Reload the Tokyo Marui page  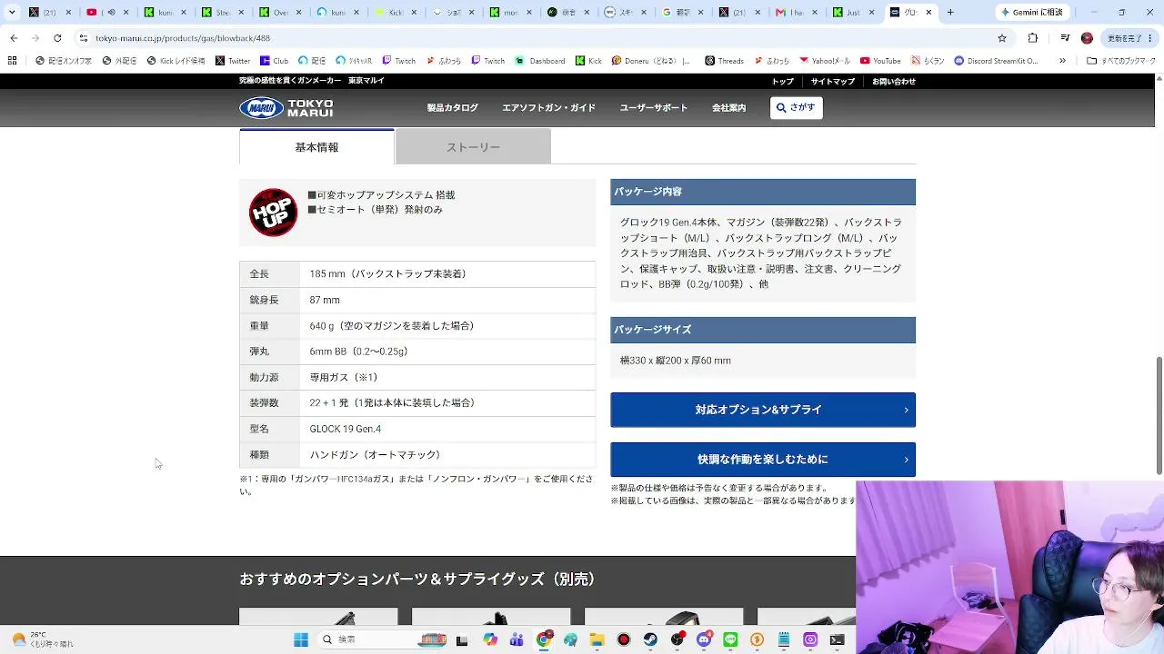pyautogui.click(x=57, y=38)
